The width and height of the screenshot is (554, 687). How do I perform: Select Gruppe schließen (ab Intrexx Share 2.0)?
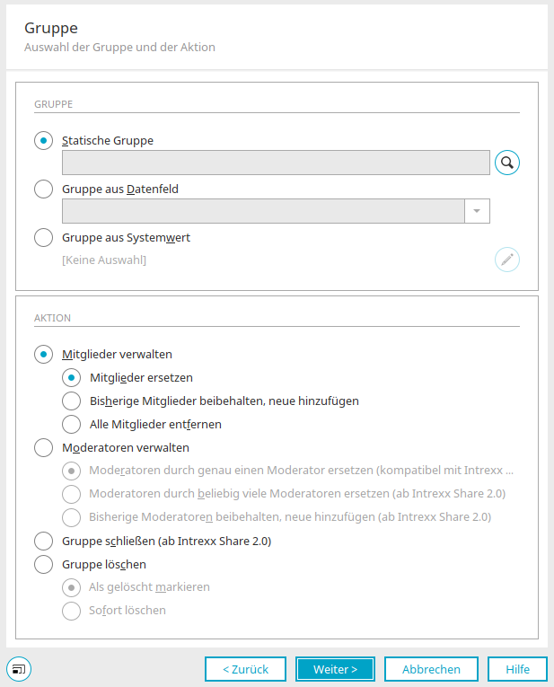click(x=43, y=542)
